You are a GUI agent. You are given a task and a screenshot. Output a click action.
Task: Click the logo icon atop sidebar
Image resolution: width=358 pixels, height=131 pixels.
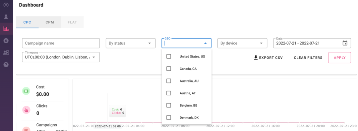pos(6,5)
